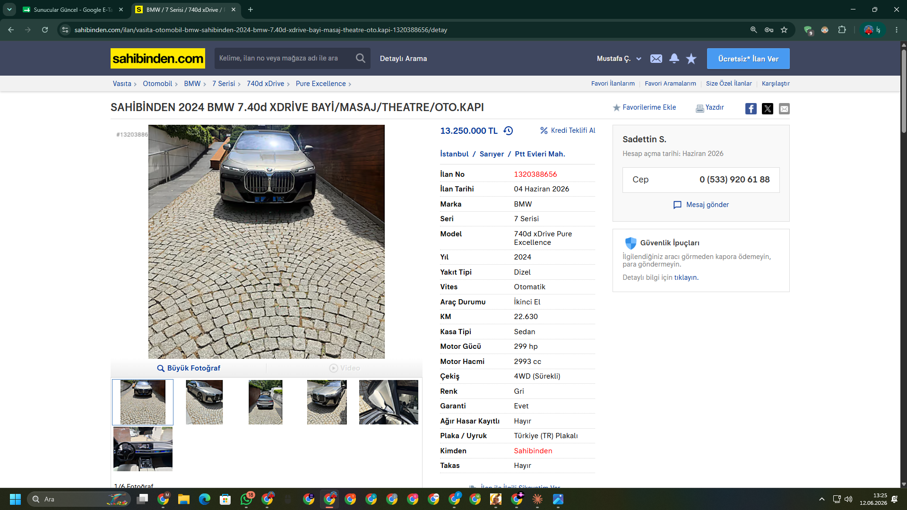This screenshot has height=510, width=907.
Task: Open Detaylı Arama
Action: [403, 59]
